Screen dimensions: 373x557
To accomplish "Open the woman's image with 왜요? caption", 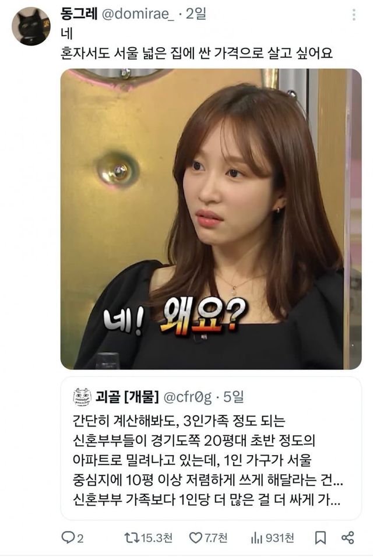I will [211, 219].
